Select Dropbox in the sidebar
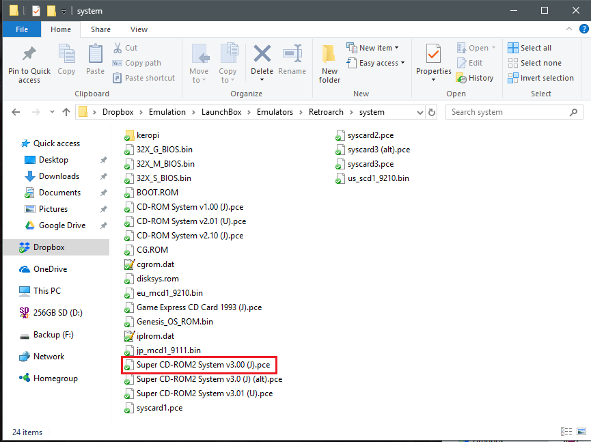 56,247
